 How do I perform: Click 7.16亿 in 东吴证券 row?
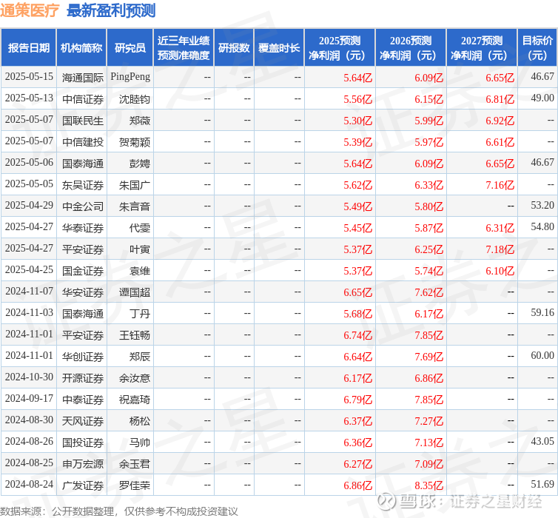(x=500, y=185)
